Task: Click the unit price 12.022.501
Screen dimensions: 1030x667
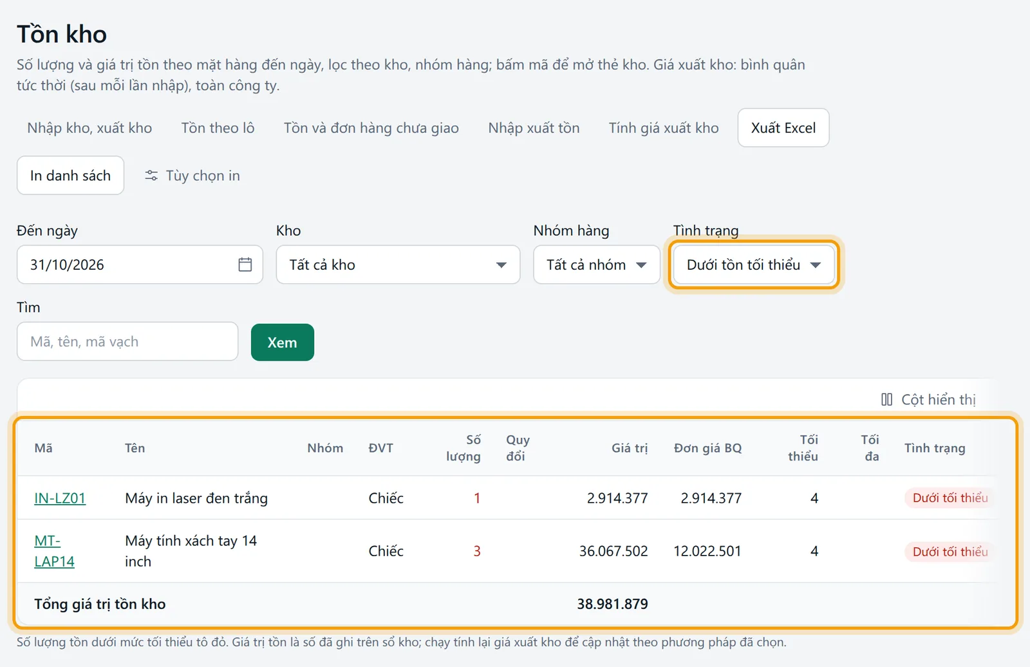Action: tap(707, 551)
